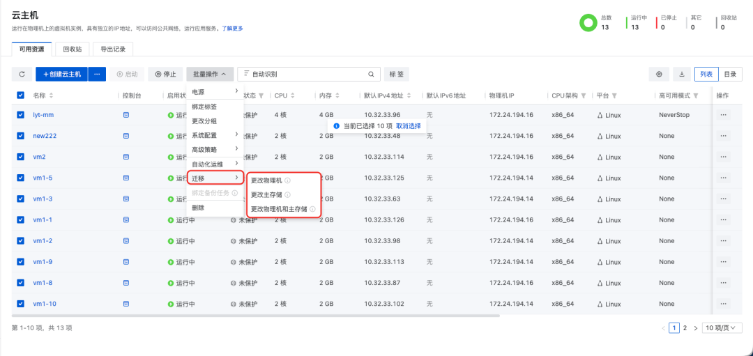Click the 停止 button

(x=166, y=75)
